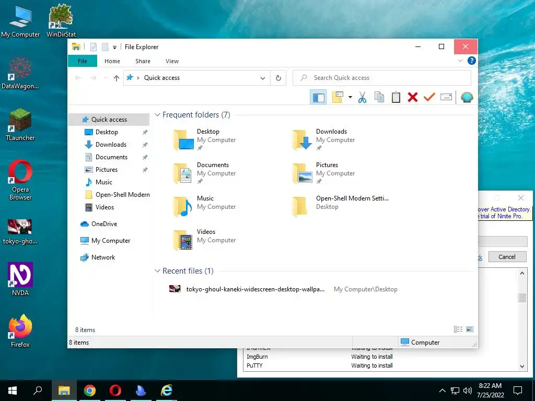Click the Paste clipboard icon
Screen dimensions: 535x401
(396, 98)
